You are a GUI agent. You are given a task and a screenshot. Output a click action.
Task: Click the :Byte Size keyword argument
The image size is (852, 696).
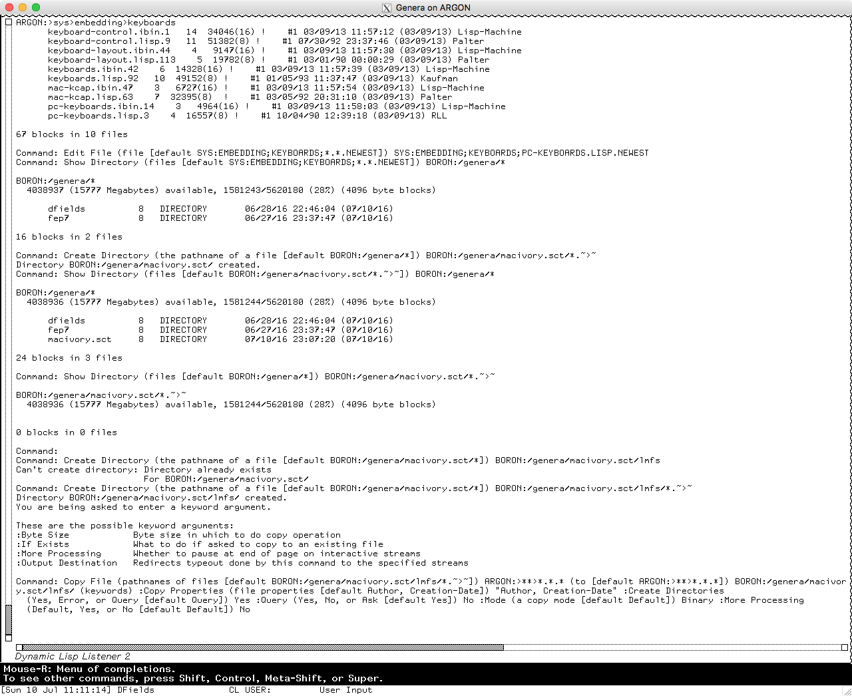(43, 535)
